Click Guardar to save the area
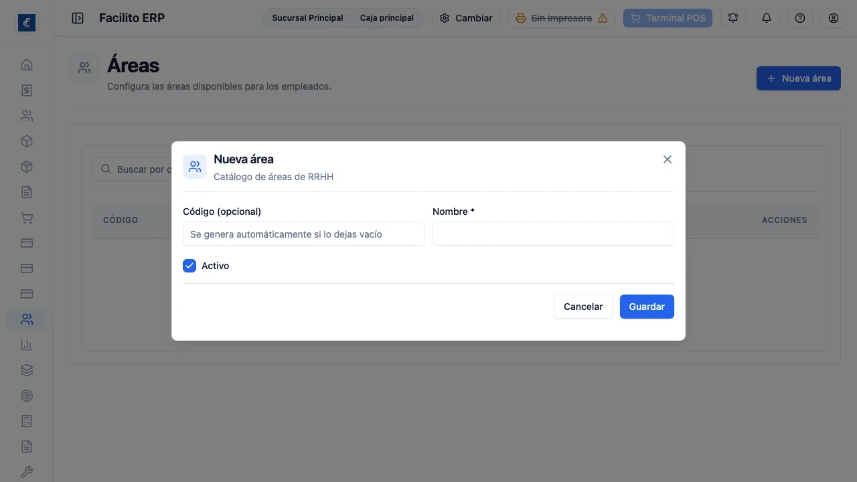 pos(647,307)
